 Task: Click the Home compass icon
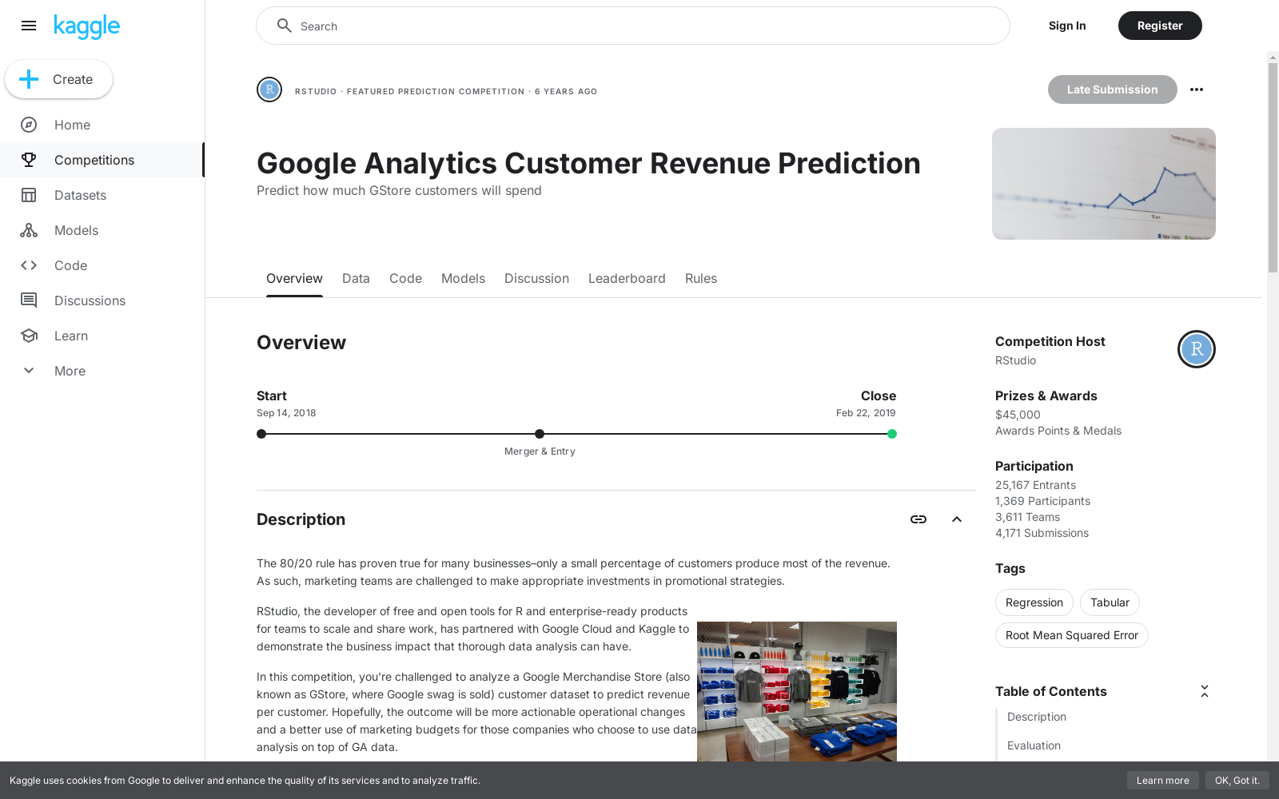click(29, 125)
